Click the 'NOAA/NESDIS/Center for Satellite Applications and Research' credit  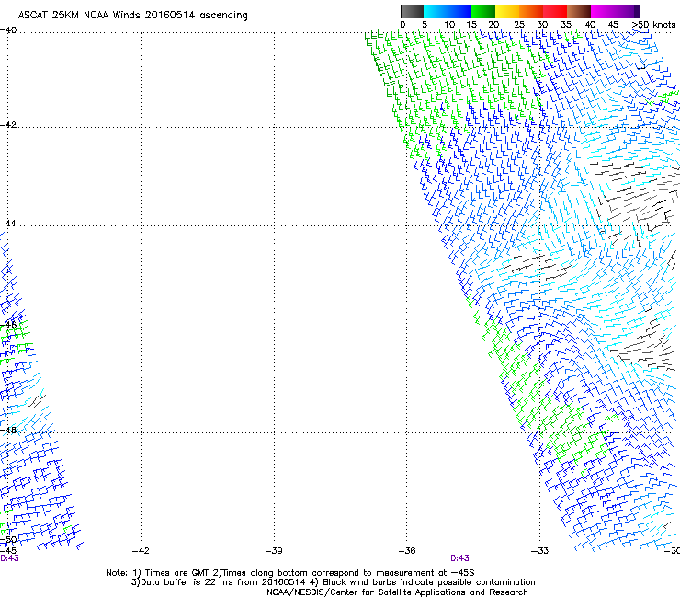coord(397,592)
